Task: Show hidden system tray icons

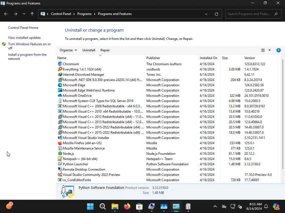Action: click(x=215, y=206)
